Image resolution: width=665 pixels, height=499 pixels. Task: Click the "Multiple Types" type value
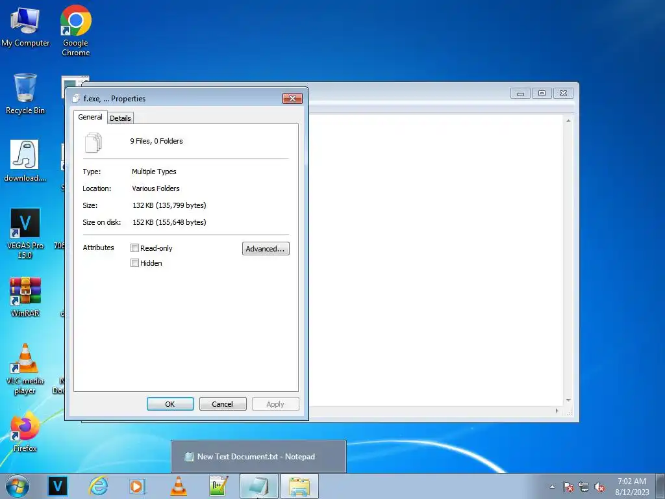[x=154, y=172]
